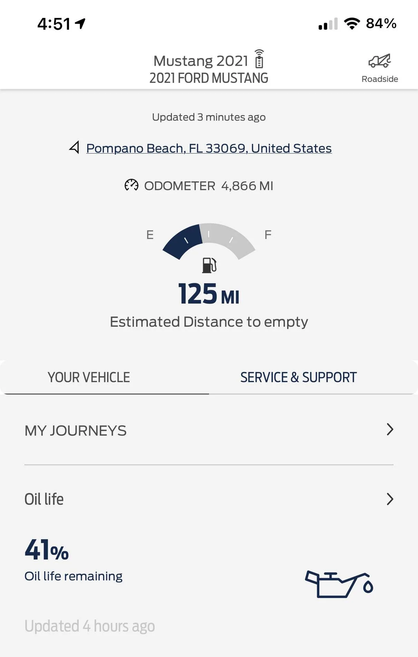The height and width of the screenshot is (657, 418).
Task: Tap the cellular signal bars icon
Action: pos(328,24)
